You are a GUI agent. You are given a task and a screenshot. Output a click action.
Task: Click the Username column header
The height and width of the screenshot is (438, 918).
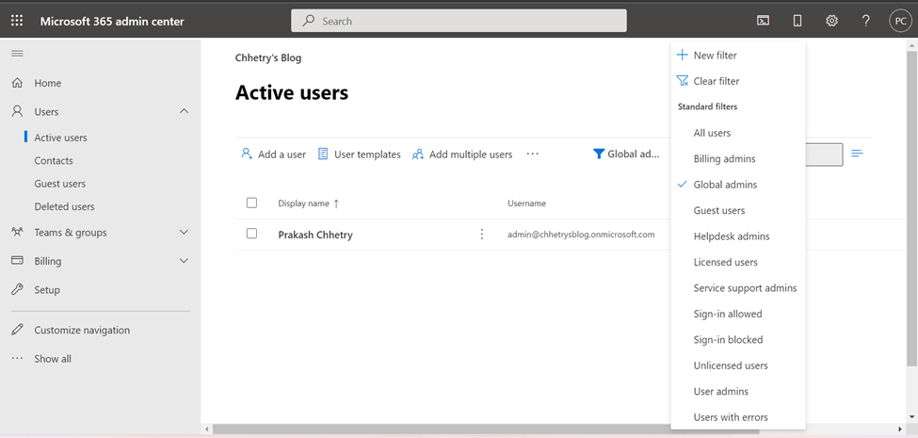point(526,203)
